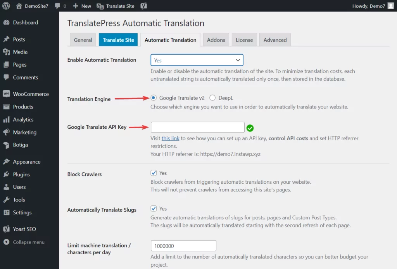Click the Media icon in sidebar
The image size is (397, 269).
coord(7,52)
